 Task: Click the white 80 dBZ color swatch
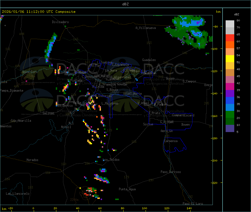[230, 24]
